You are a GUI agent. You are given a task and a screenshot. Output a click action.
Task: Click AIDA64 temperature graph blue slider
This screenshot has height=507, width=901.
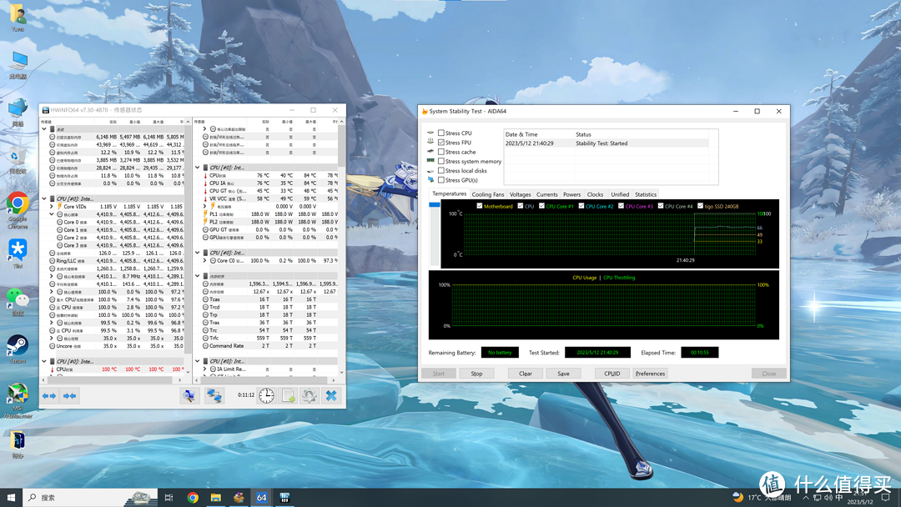pos(435,204)
